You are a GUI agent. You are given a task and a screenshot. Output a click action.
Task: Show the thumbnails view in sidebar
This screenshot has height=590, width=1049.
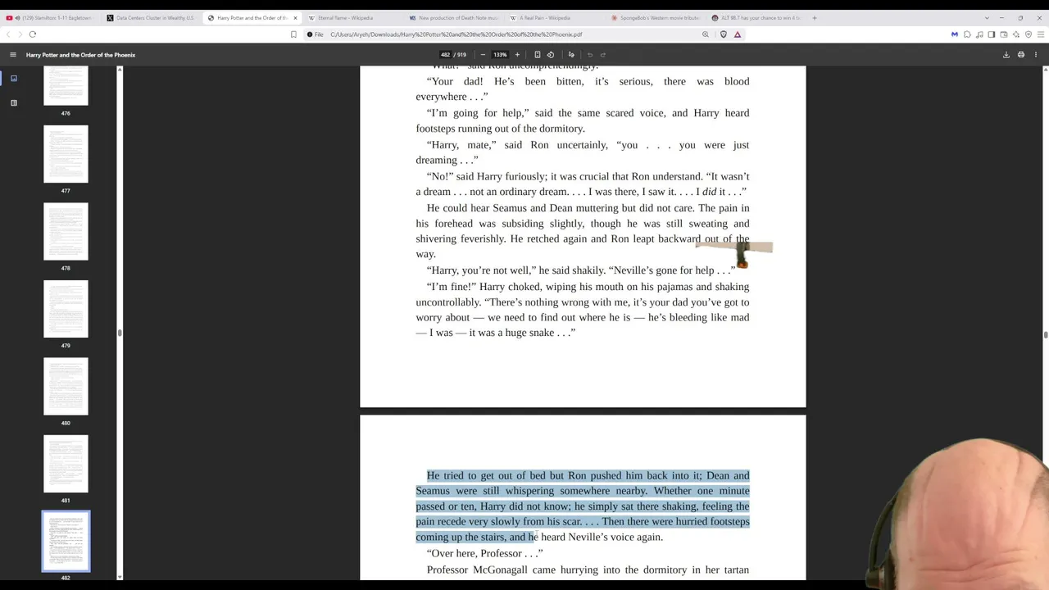pos(14,79)
